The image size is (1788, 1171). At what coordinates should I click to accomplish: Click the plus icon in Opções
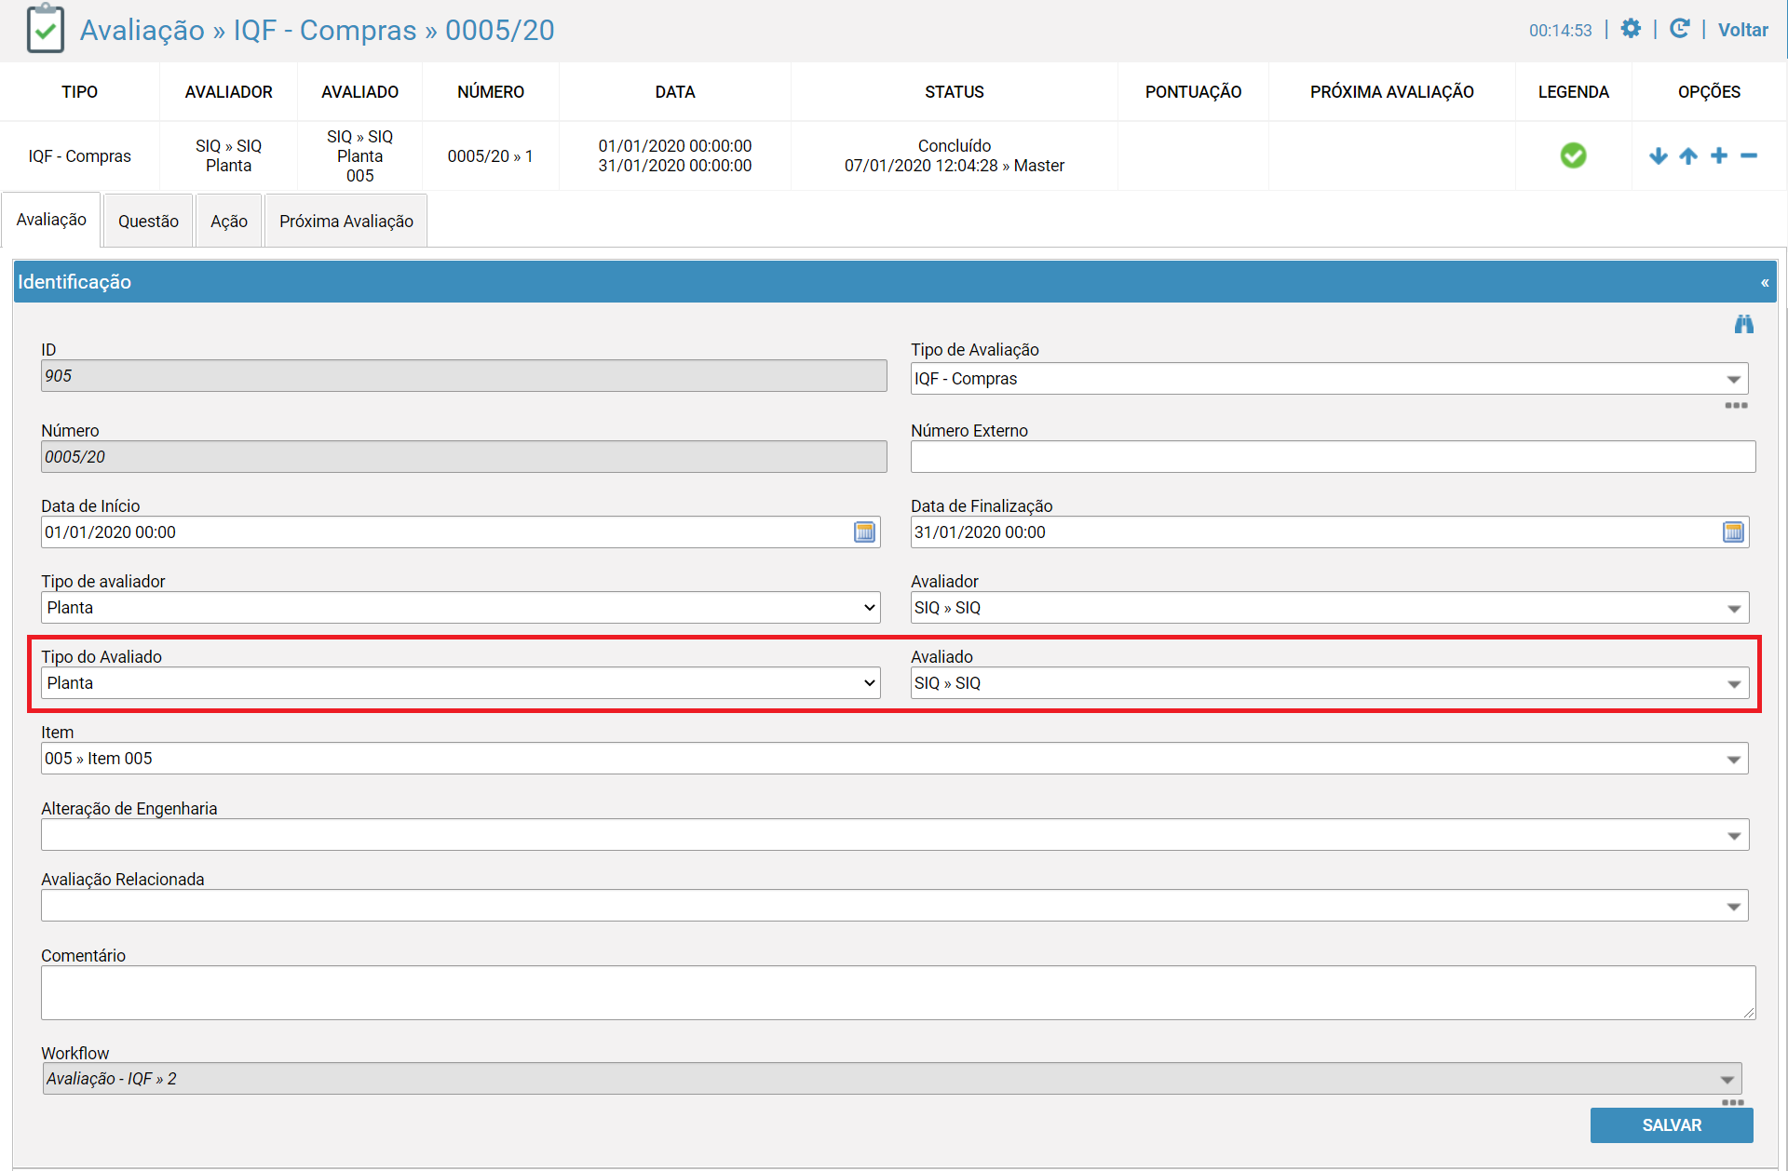click(x=1719, y=155)
